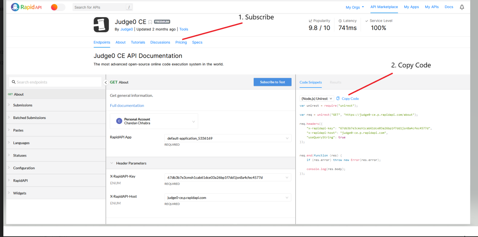The image size is (478, 237).
Task: Open the Pricing tab
Action: (x=181, y=42)
